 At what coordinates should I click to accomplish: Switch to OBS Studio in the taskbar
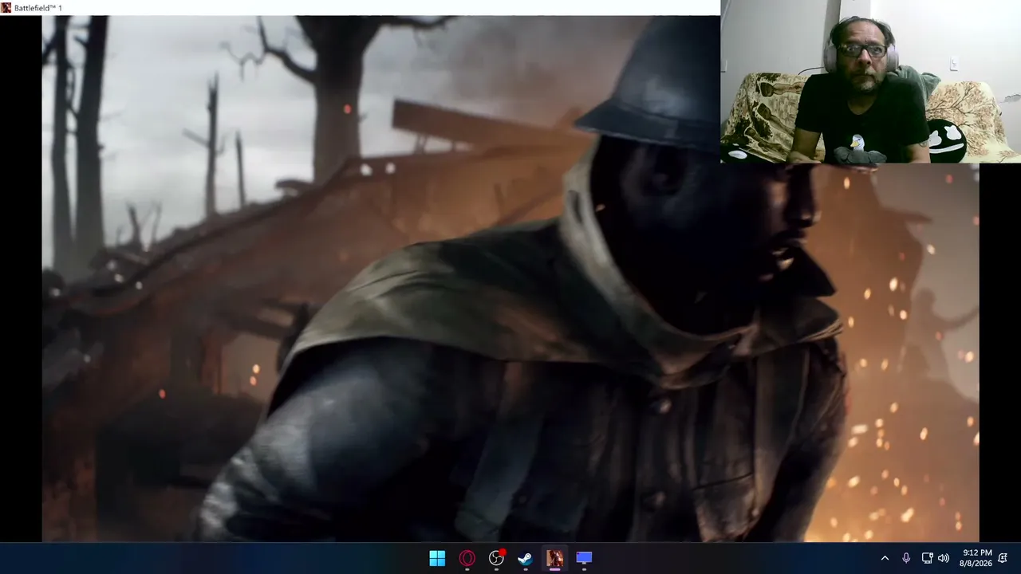coord(496,558)
